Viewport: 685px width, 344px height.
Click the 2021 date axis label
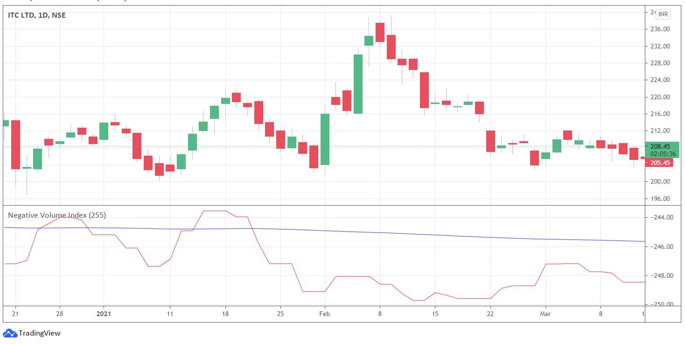point(104,314)
